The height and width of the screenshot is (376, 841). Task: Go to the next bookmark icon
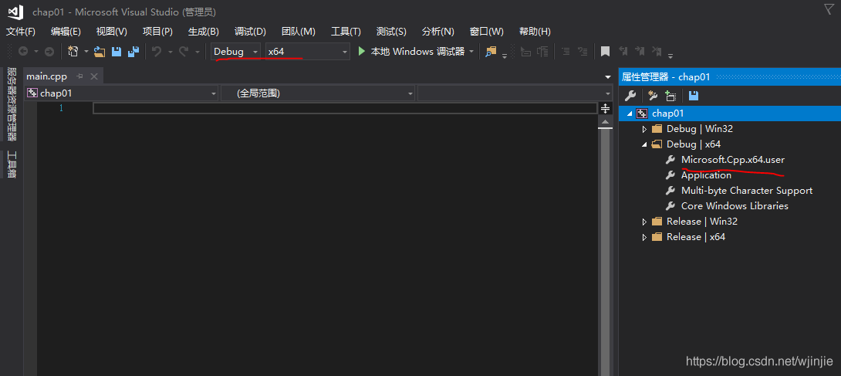640,52
